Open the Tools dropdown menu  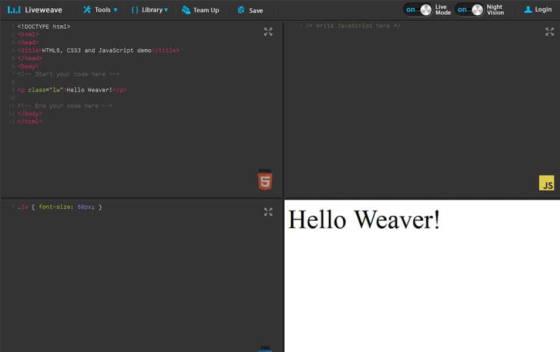tap(100, 9)
